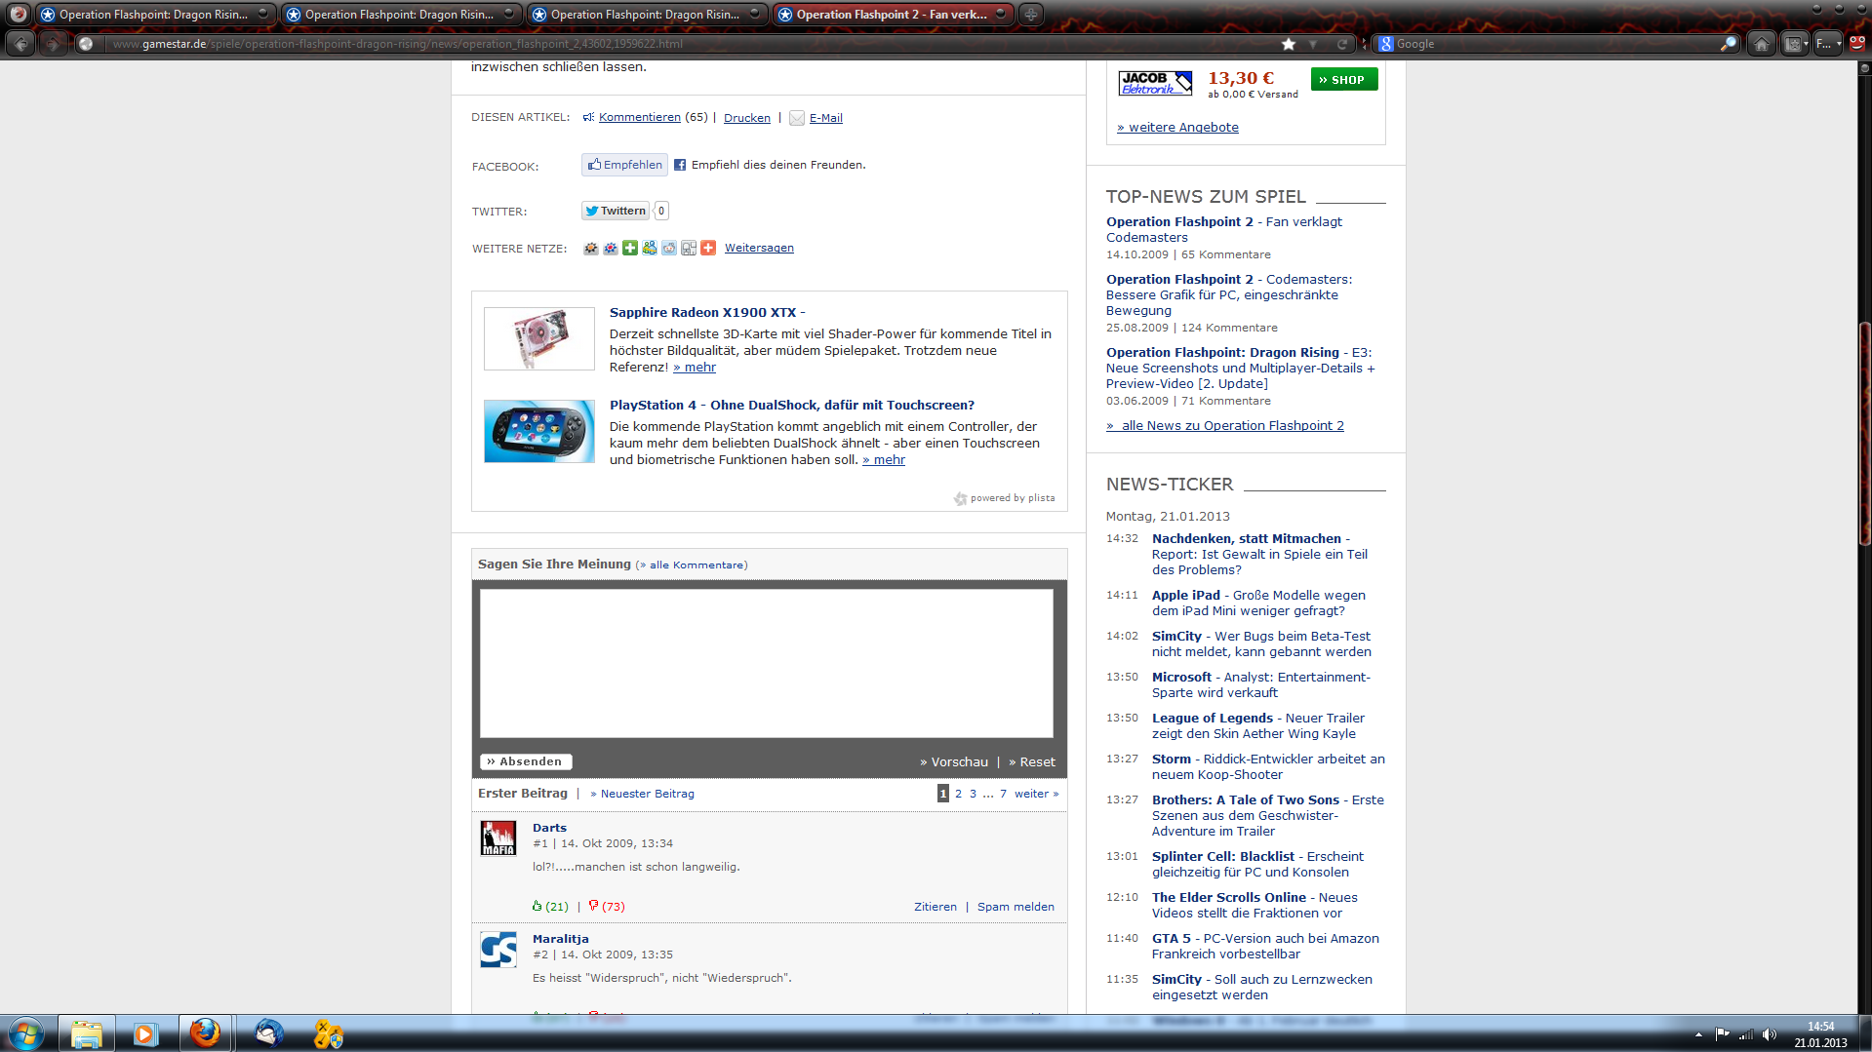Viewport: 1872px width, 1052px height.
Task: Go to comment page 7
Action: point(1003,794)
